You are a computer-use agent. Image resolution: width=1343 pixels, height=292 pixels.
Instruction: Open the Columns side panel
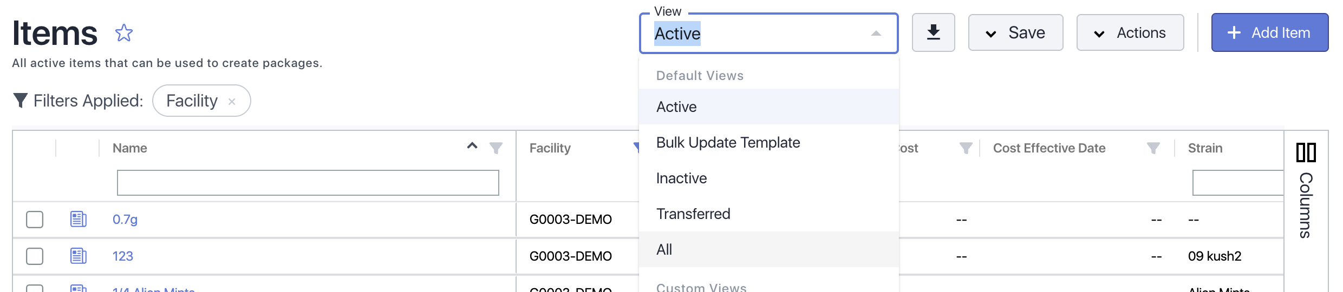point(1306,189)
